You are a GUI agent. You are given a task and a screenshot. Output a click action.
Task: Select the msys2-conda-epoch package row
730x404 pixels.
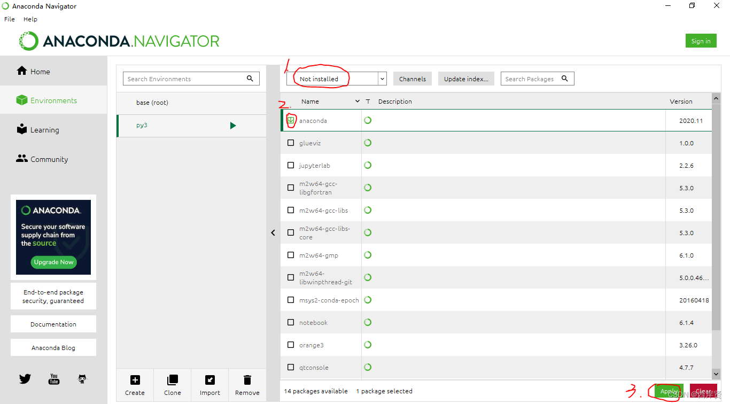tap(496, 300)
